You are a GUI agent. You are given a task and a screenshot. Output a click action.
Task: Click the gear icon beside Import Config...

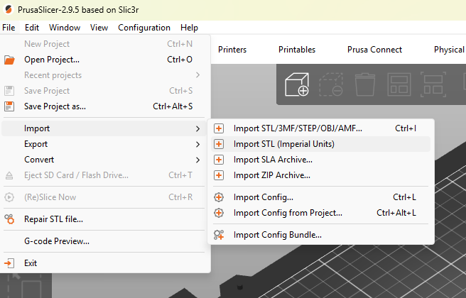(219, 197)
